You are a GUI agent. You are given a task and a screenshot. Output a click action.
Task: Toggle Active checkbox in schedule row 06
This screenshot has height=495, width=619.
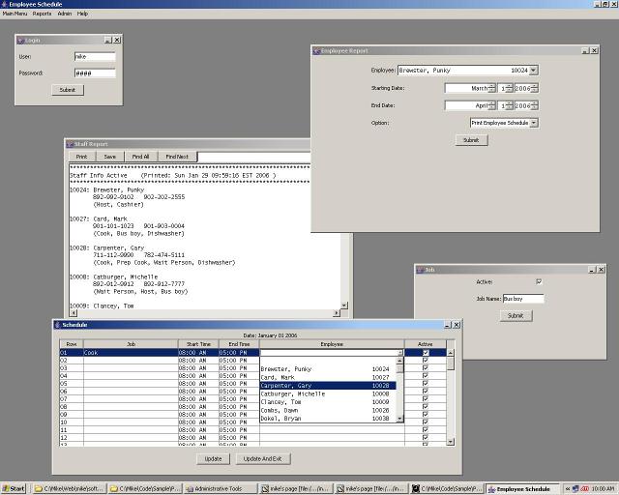tap(426, 392)
